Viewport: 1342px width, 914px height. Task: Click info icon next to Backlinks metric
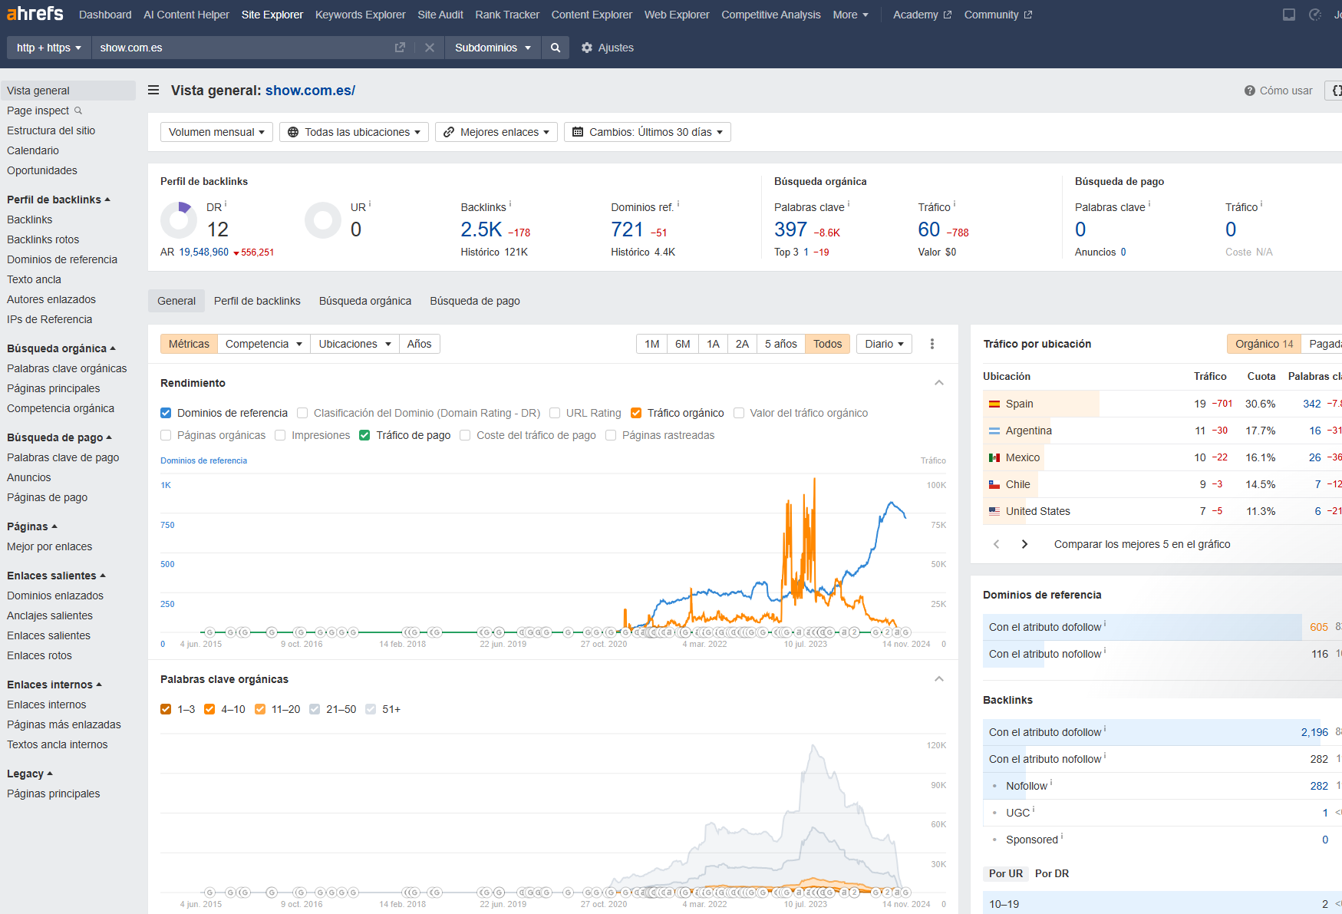510,204
